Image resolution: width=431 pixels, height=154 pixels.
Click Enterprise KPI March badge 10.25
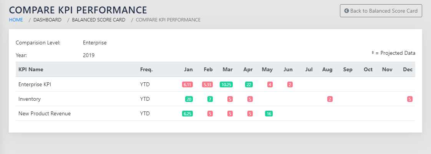click(x=227, y=84)
